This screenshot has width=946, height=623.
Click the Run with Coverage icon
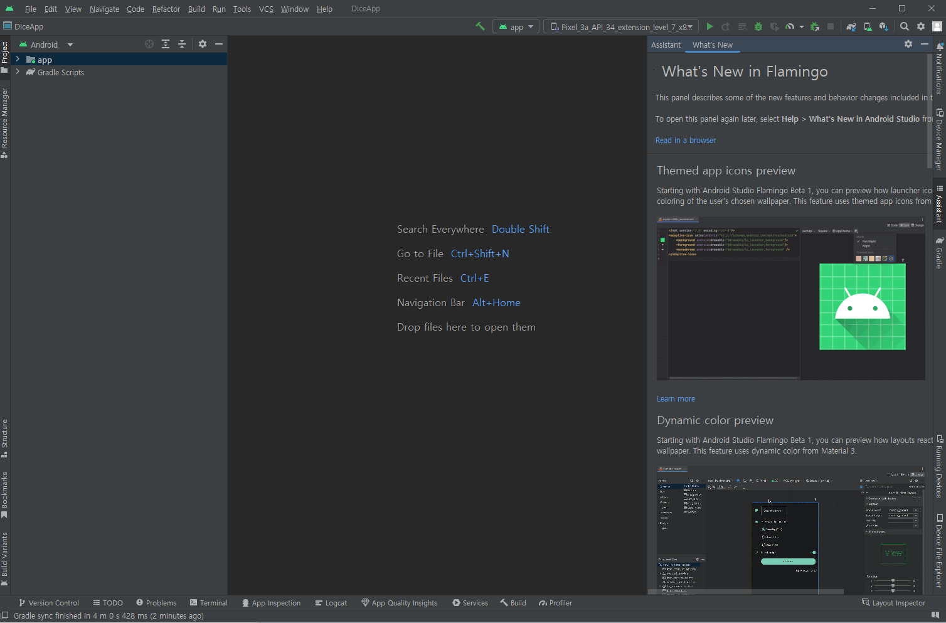(775, 26)
